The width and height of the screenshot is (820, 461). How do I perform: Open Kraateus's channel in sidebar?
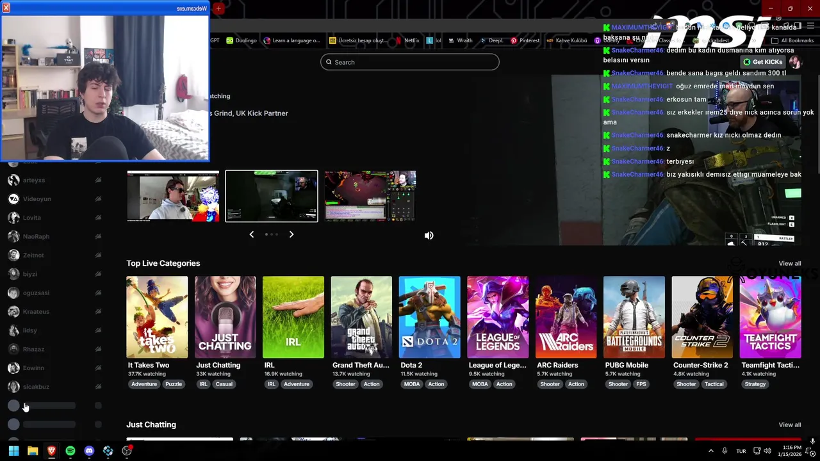point(54,311)
